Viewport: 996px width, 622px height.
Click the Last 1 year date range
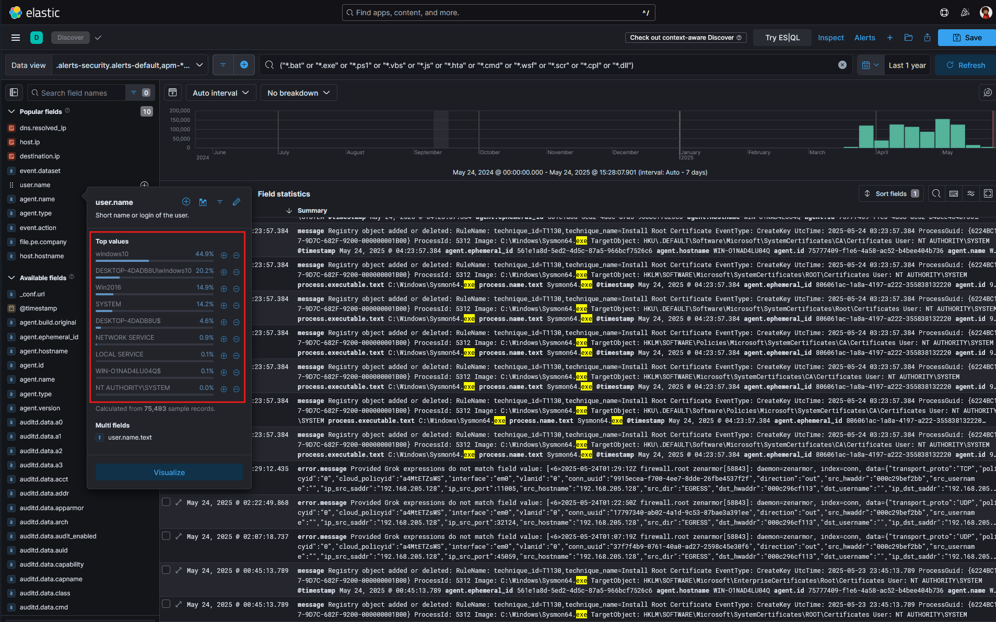point(907,65)
